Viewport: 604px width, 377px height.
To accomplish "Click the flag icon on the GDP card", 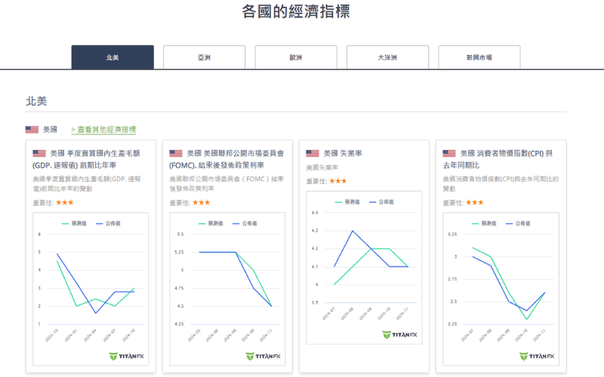I will [39, 154].
